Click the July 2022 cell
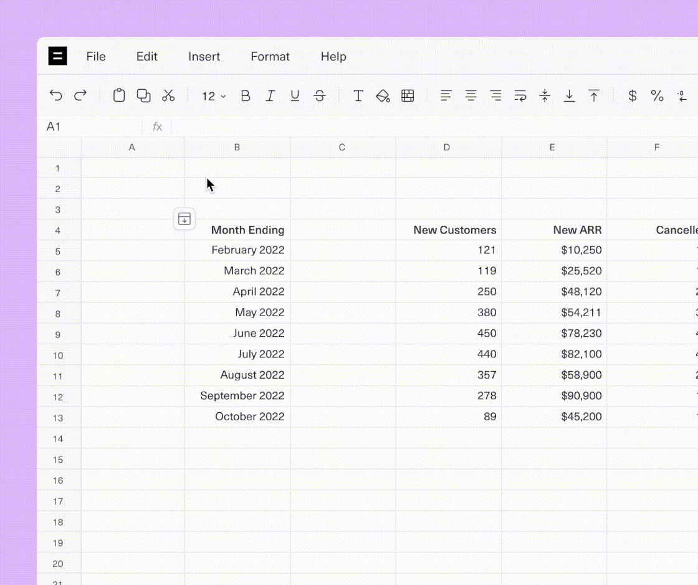698x585 pixels. point(237,354)
